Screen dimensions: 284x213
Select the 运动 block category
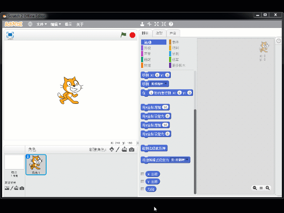click(x=154, y=42)
